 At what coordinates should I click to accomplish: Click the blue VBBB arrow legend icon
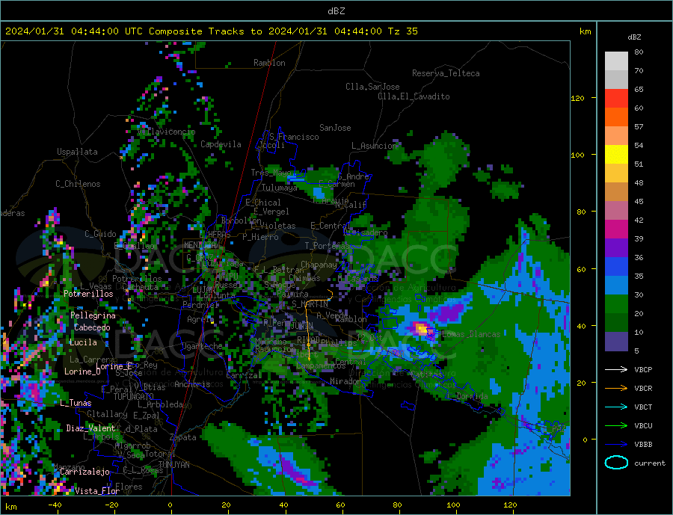[616, 444]
